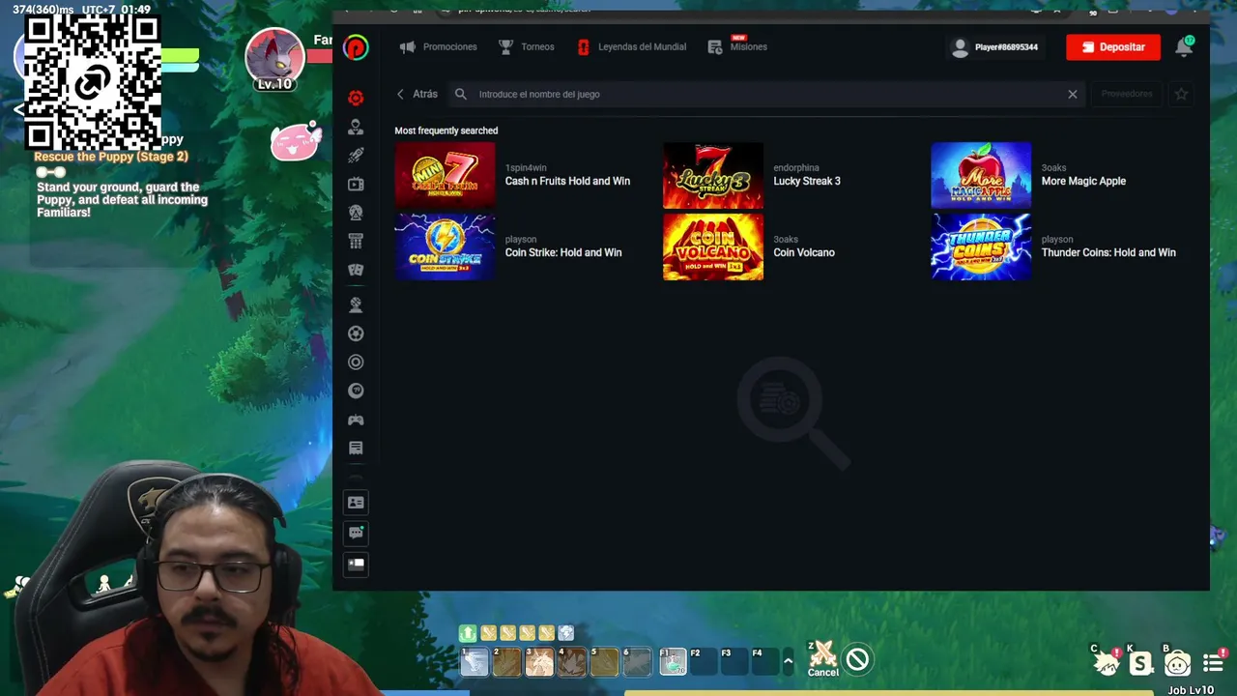This screenshot has width=1237, height=696.
Task: Clear the search field with the X
Action: coord(1072,94)
